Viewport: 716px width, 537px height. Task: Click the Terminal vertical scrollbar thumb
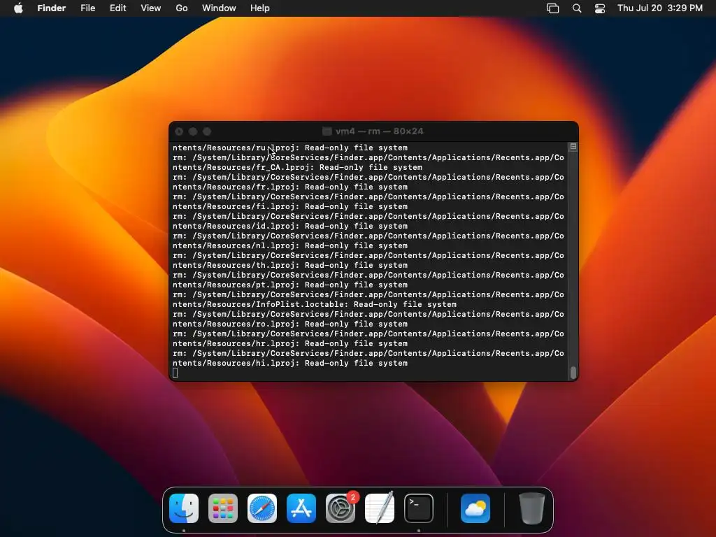pyautogui.click(x=573, y=373)
